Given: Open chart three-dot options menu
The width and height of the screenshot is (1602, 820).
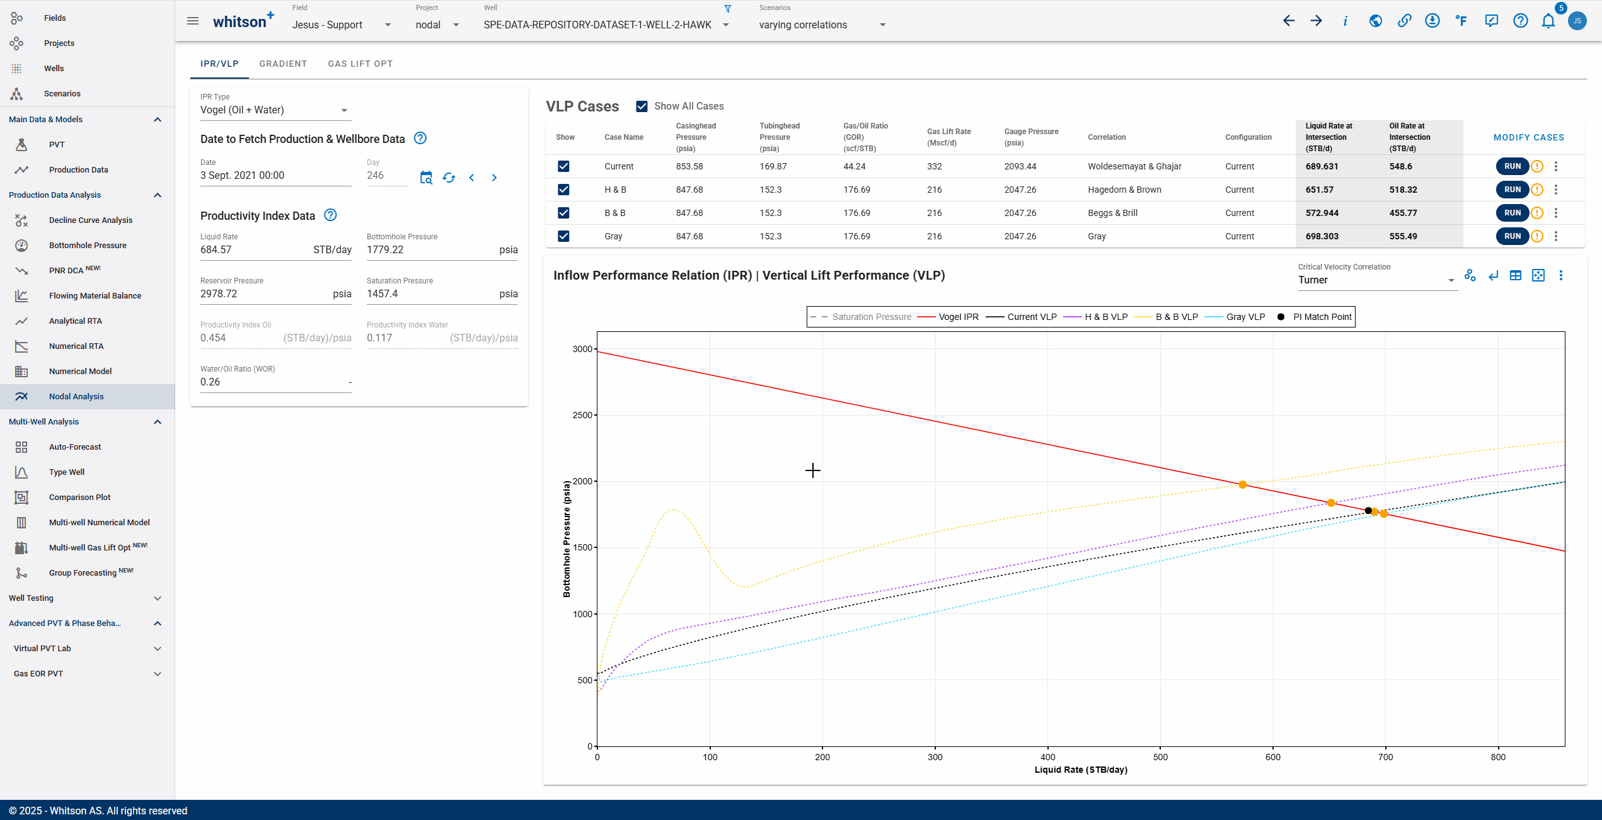Looking at the screenshot, I should (1561, 275).
